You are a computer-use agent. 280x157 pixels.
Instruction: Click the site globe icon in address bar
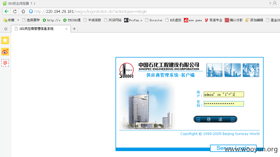[x=31, y=11]
